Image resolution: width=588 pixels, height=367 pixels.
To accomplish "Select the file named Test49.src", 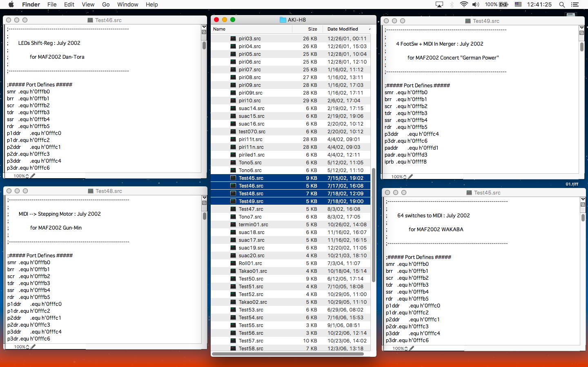I will tap(291, 201).
